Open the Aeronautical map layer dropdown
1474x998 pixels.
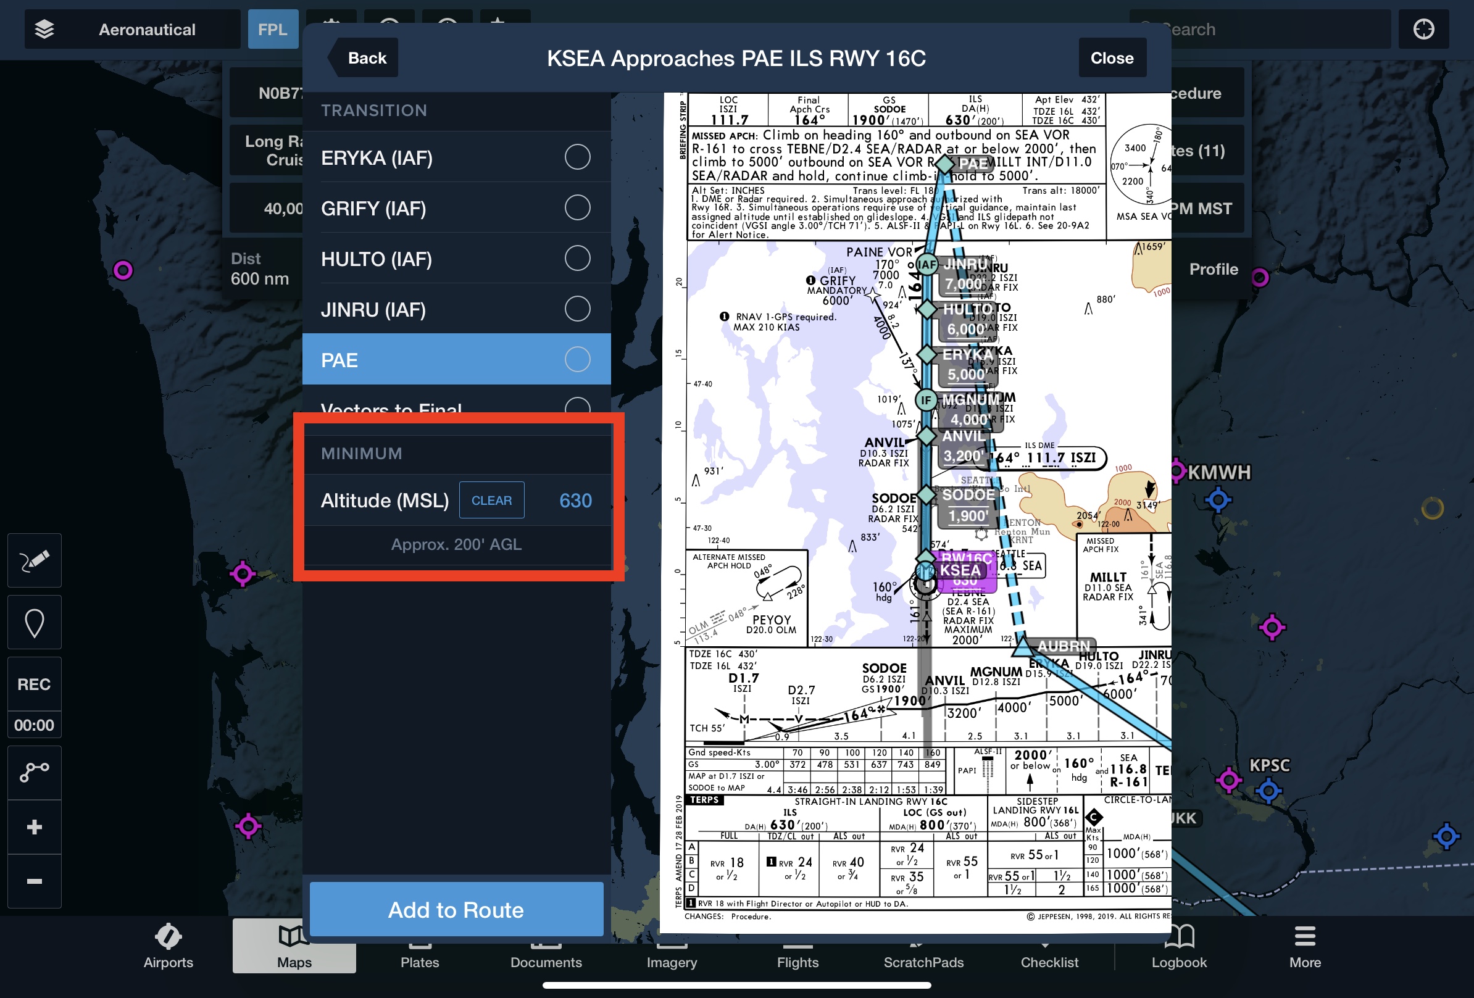(146, 29)
